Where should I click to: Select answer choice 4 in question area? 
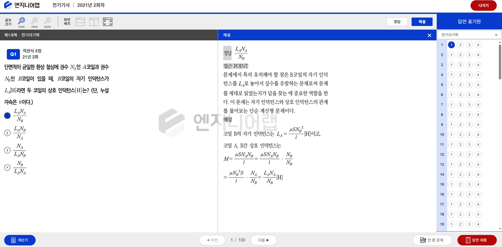[x=7, y=168]
